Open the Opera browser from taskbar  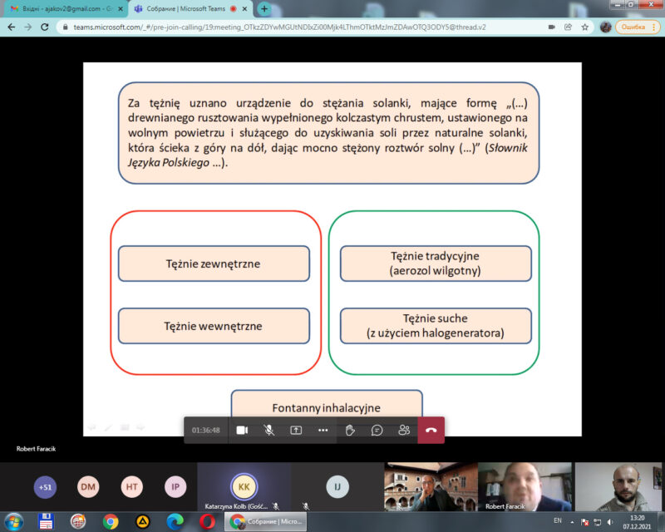point(206,522)
